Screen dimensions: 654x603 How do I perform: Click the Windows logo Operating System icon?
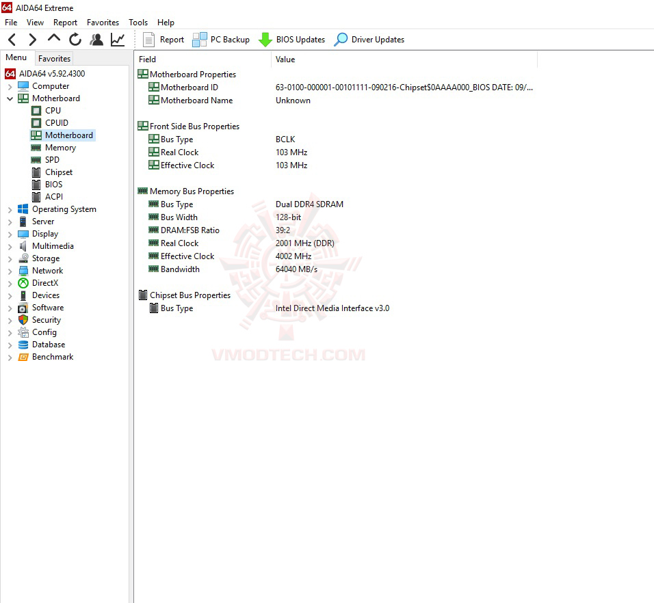23,209
